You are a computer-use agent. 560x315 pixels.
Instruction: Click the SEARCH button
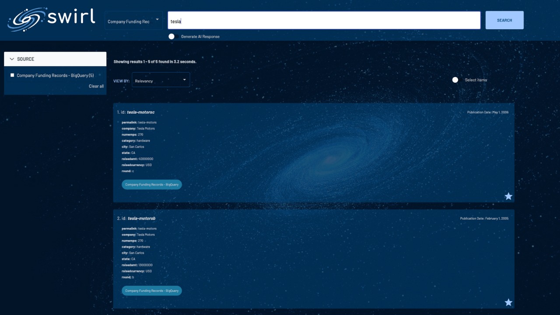click(x=504, y=20)
